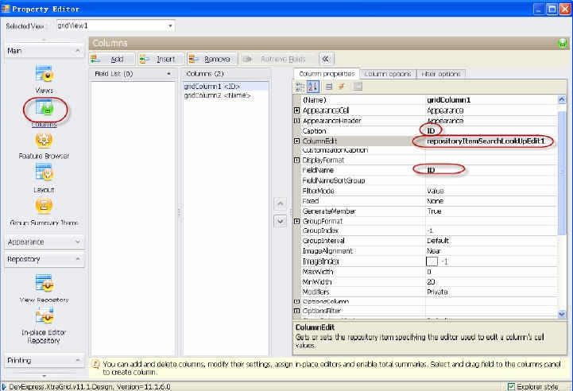Click the Insert column button
This screenshot has height=391, width=573.
[x=161, y=59]
